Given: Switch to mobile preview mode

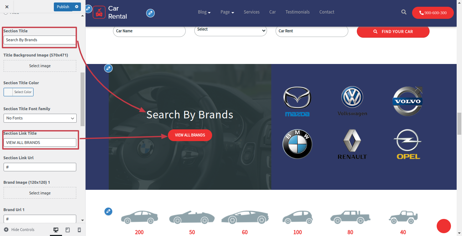Looking at the screenshot, I should 79,230.
